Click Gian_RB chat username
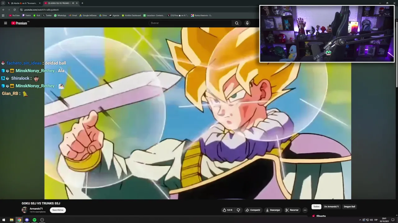 click(x=10, y=93)
